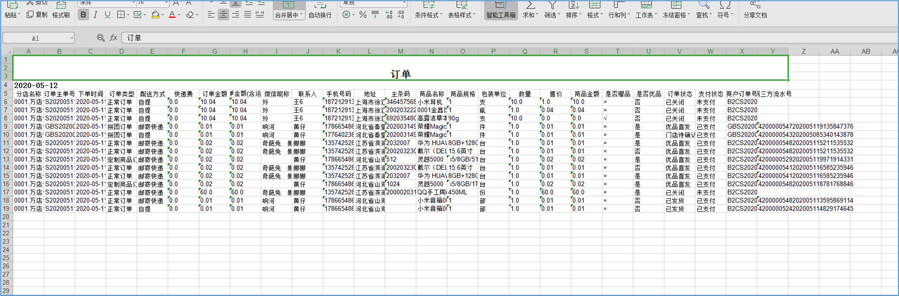The height and width of the screenshot is (296, 899).
Task: Apply thousands separator style
Action: pyautogui.click(x=375, y=15)
